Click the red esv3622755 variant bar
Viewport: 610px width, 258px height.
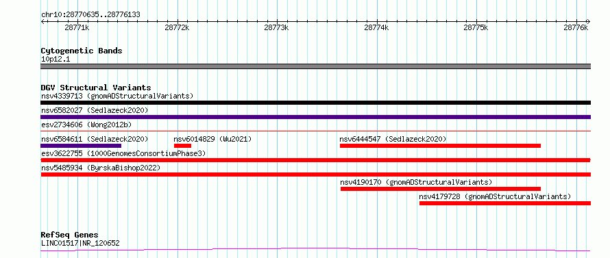click(315, 160)
